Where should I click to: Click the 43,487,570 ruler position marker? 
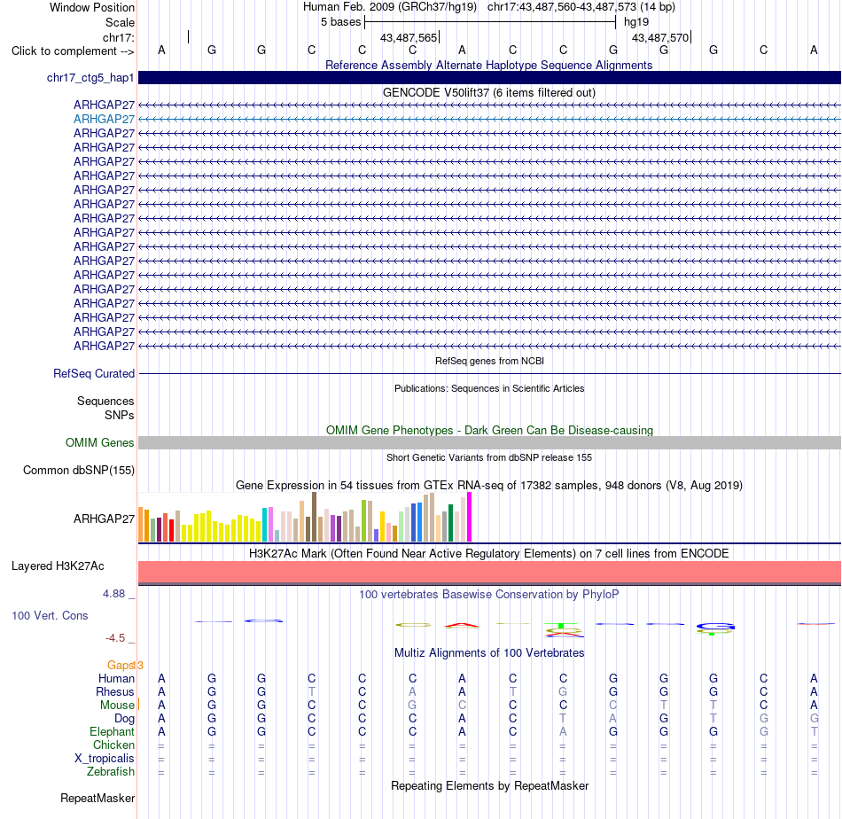[x=660, y=37]
